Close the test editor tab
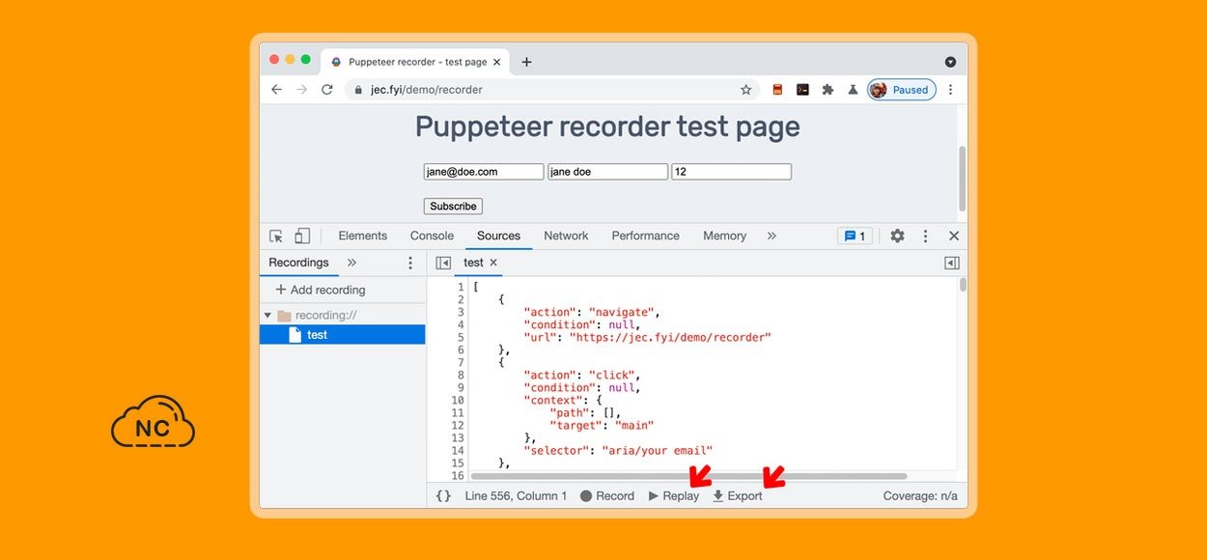 (493, 263)
